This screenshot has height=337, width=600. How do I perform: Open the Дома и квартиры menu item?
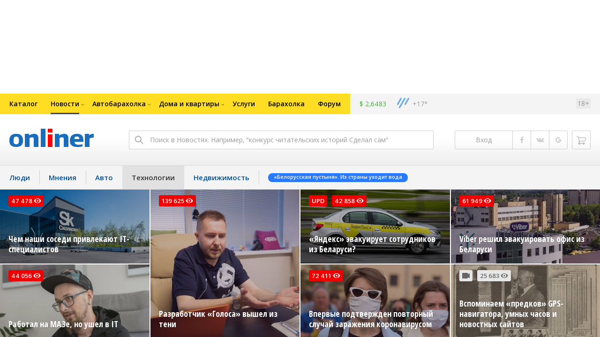(189, 104)
